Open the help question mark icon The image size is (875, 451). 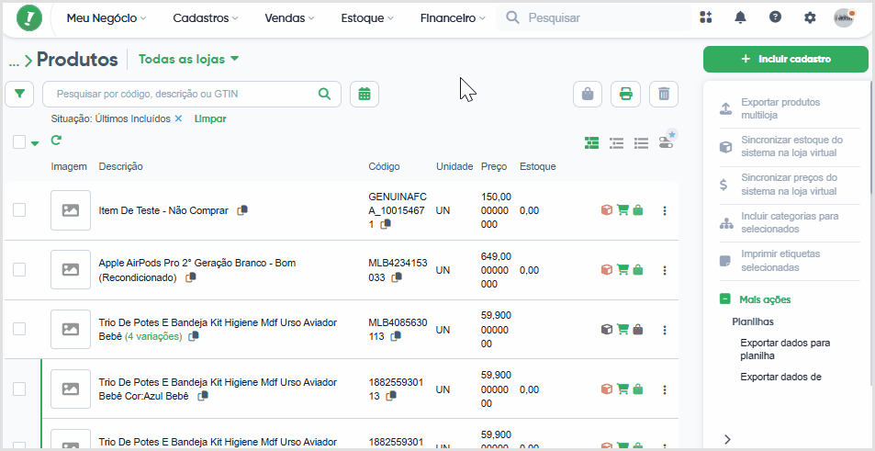point(775,17)
